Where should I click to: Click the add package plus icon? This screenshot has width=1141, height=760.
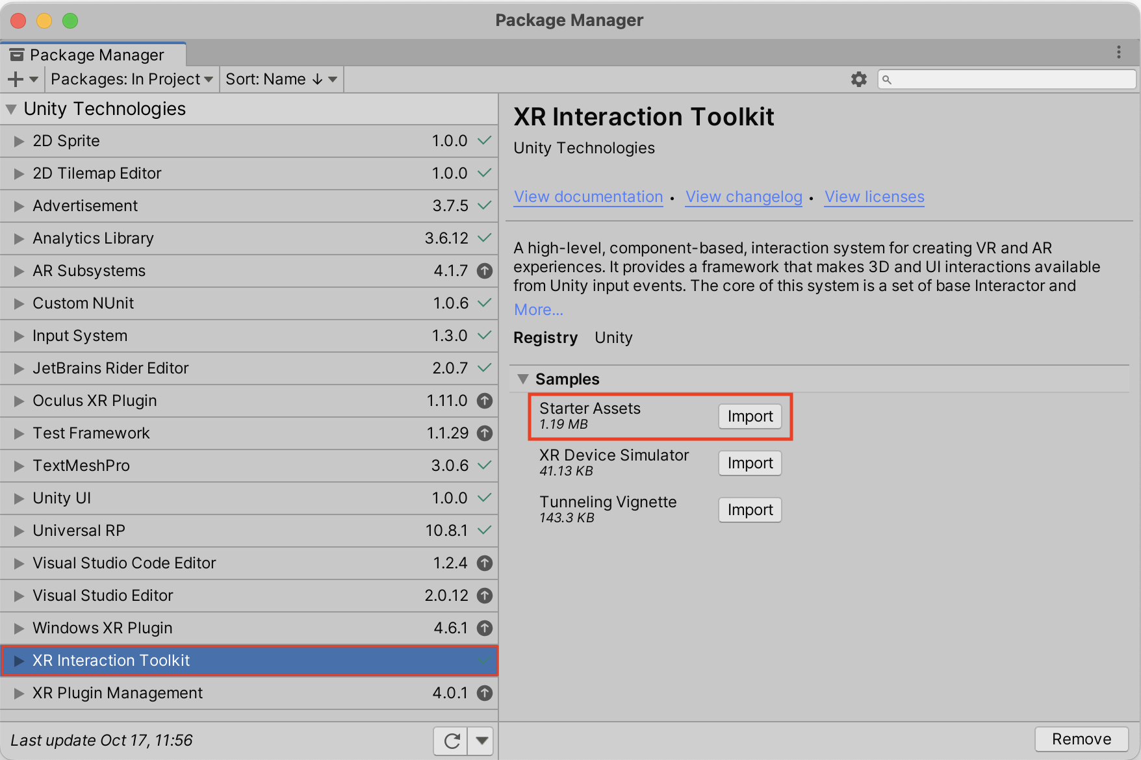16,79
